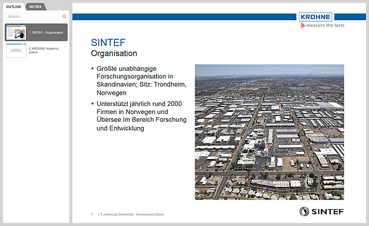The width and height of the screenshot is (369, 226).
Task: Open slide 2 thumbnail in outline
Action: 16,50
